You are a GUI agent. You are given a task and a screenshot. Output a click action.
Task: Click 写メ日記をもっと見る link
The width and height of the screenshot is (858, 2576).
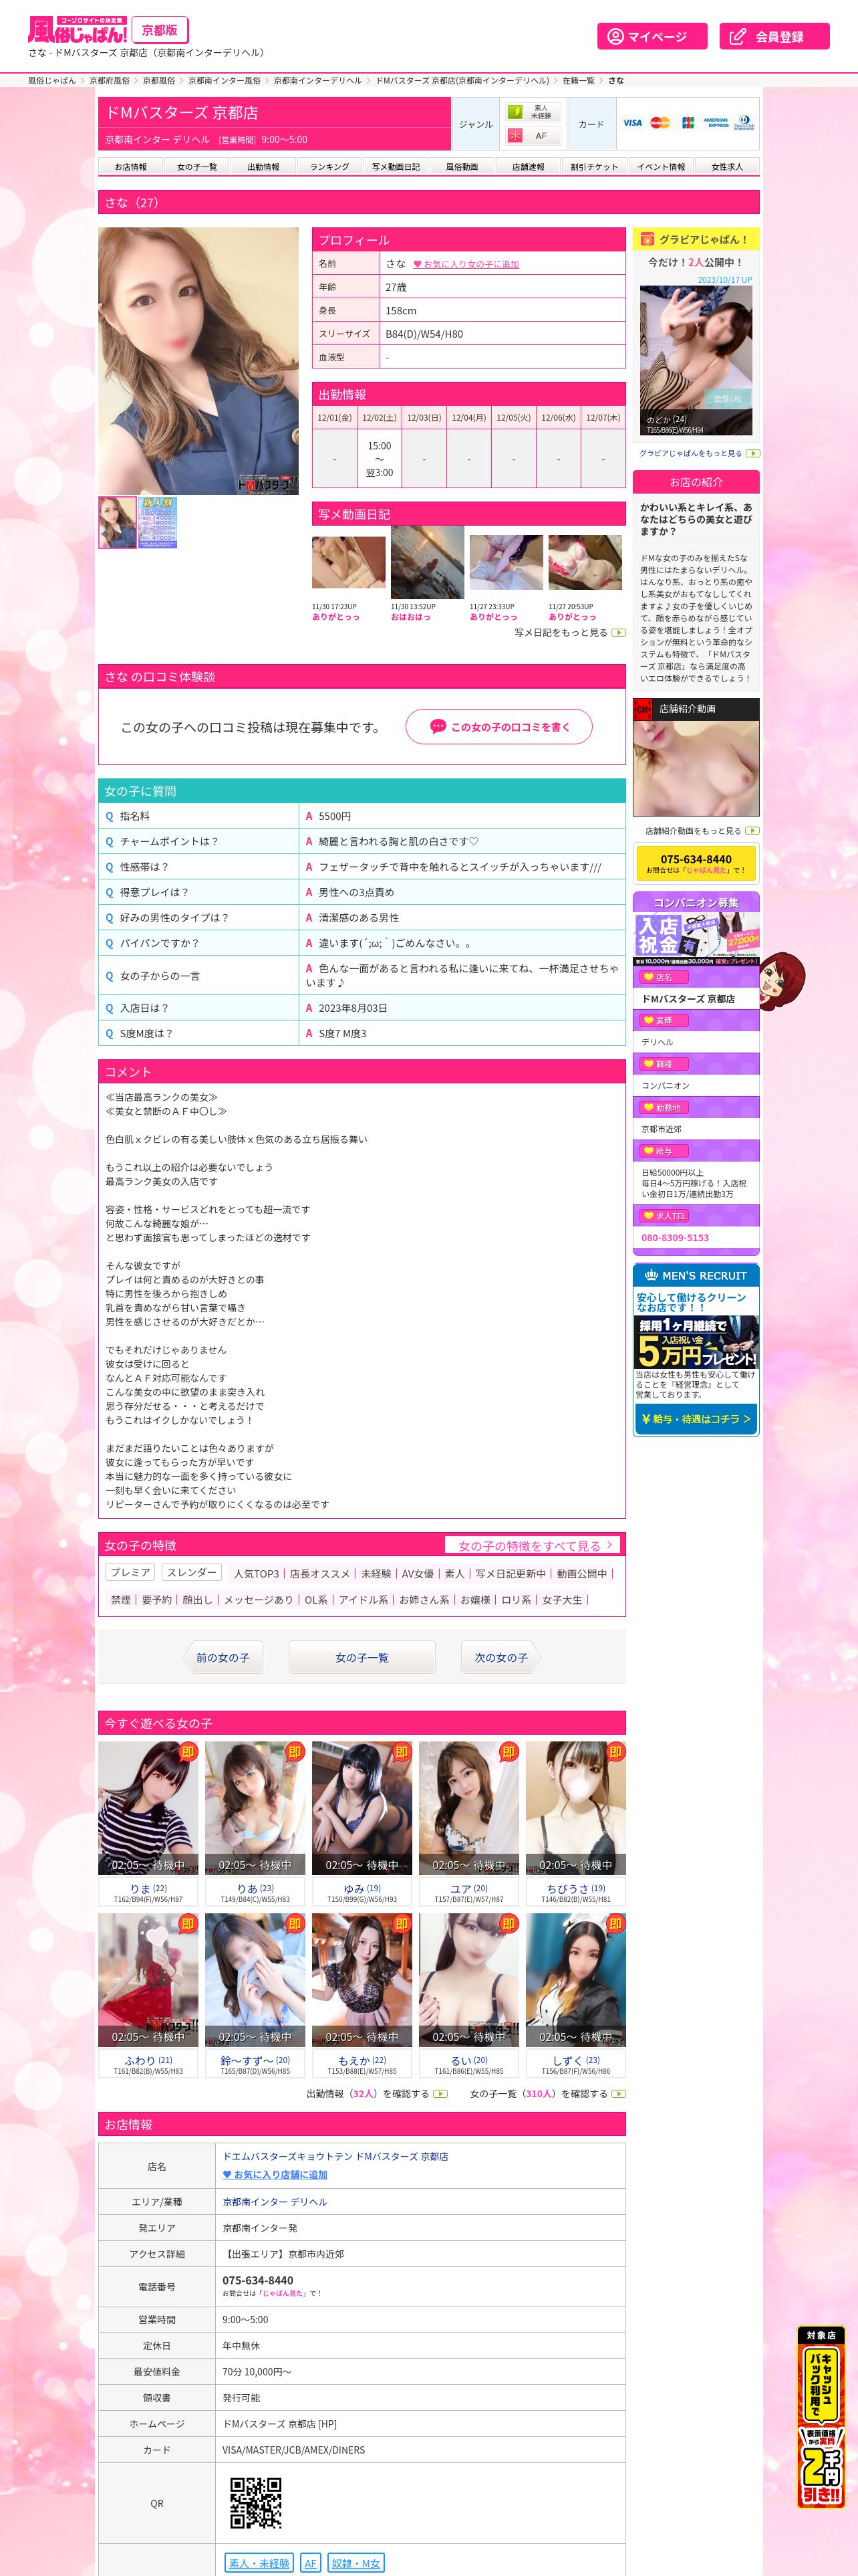click(x=561, y=632)
